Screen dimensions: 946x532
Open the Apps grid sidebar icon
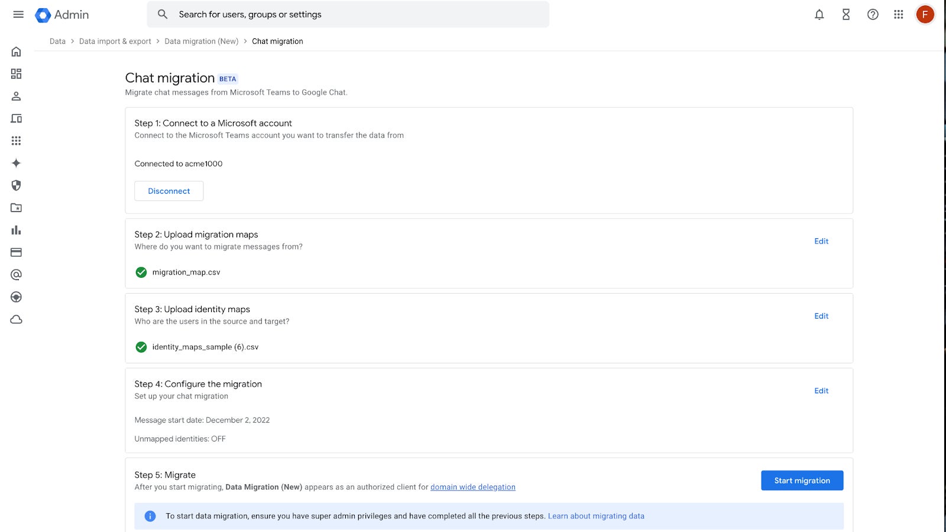point(16,141)
